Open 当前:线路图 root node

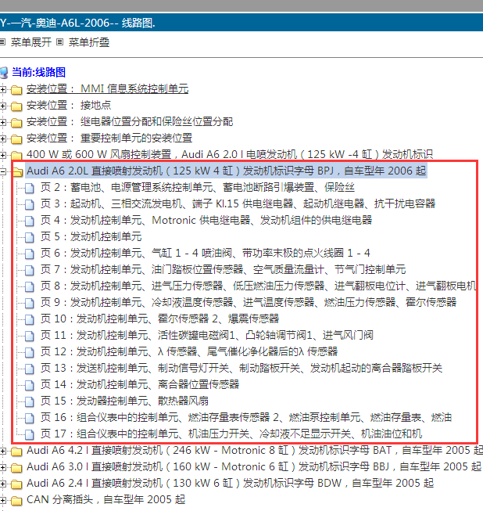click(39, 72)
